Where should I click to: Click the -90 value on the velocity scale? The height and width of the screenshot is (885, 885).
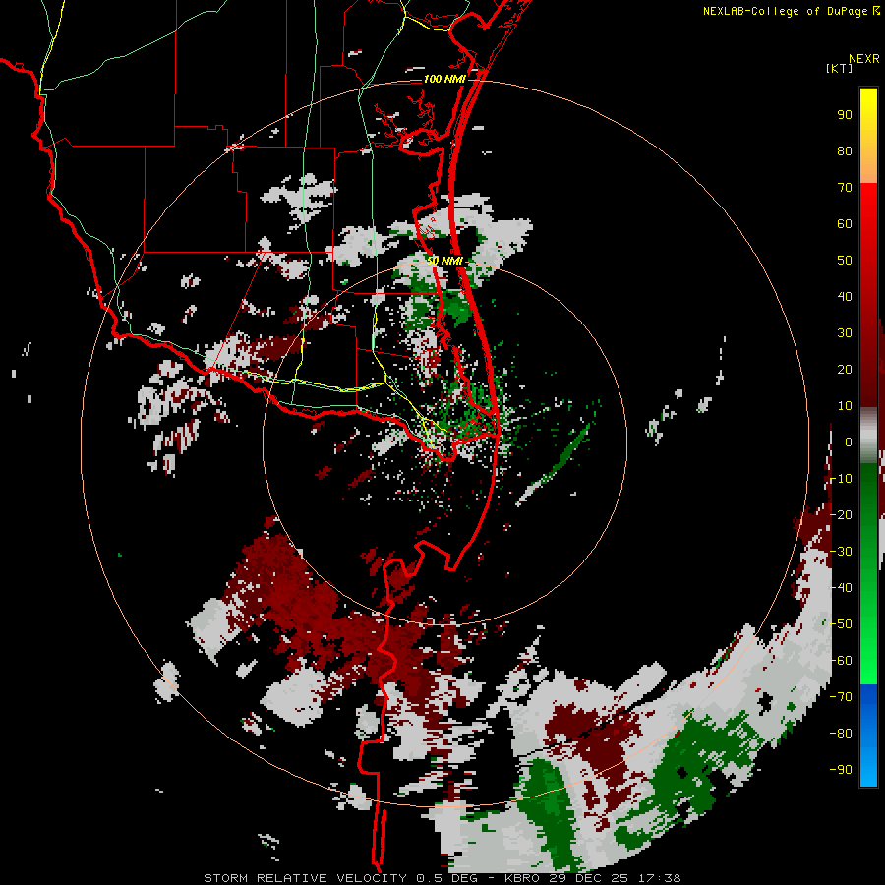pos(841,770)
